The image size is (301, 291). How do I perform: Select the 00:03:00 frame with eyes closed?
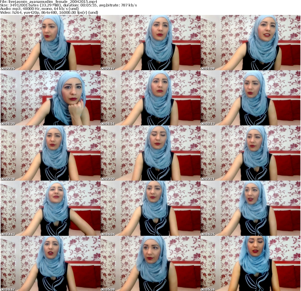[150, 153]
